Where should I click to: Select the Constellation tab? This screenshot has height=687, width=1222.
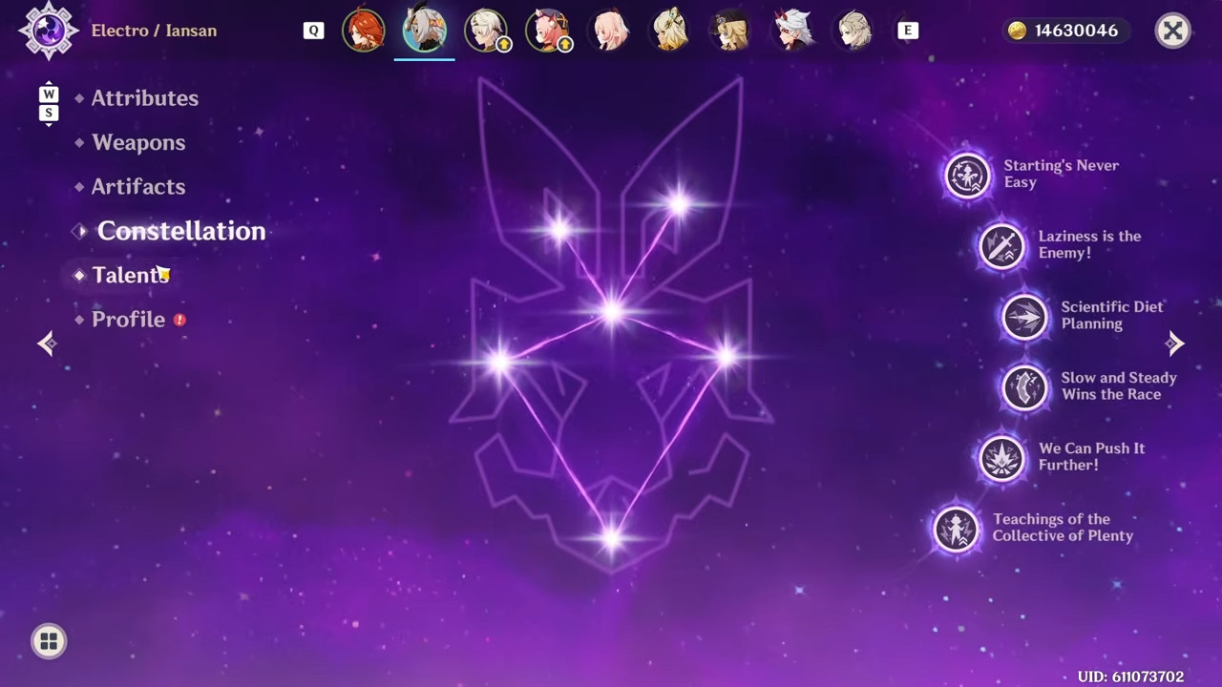180,231
